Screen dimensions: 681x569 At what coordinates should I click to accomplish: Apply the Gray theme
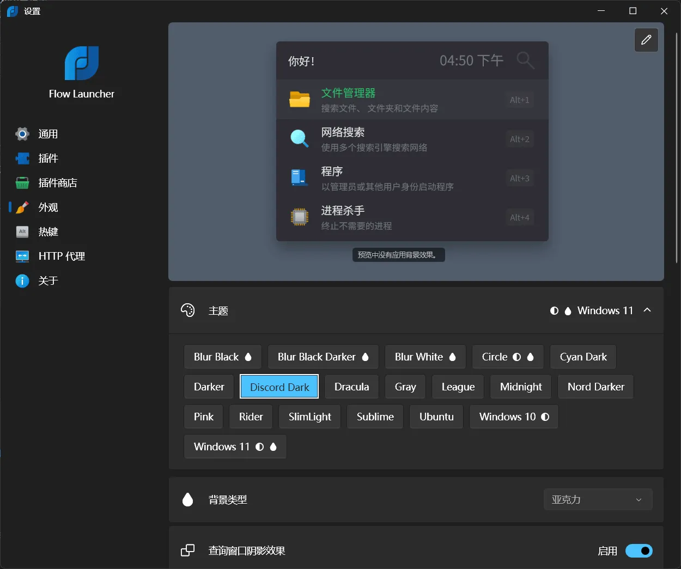(405, 387)
